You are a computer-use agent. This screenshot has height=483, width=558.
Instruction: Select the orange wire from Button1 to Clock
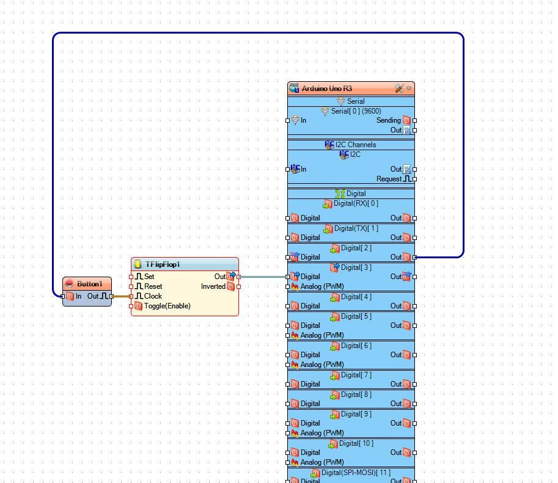click(122, 296)
